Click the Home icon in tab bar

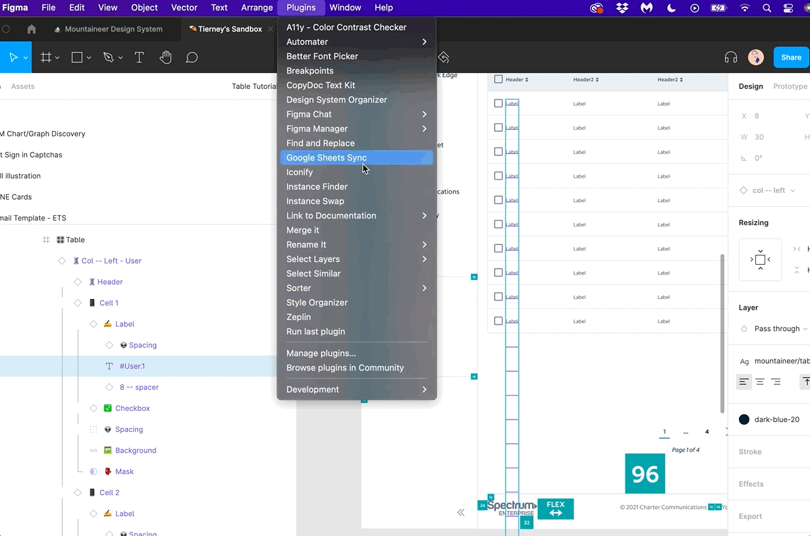32,29
